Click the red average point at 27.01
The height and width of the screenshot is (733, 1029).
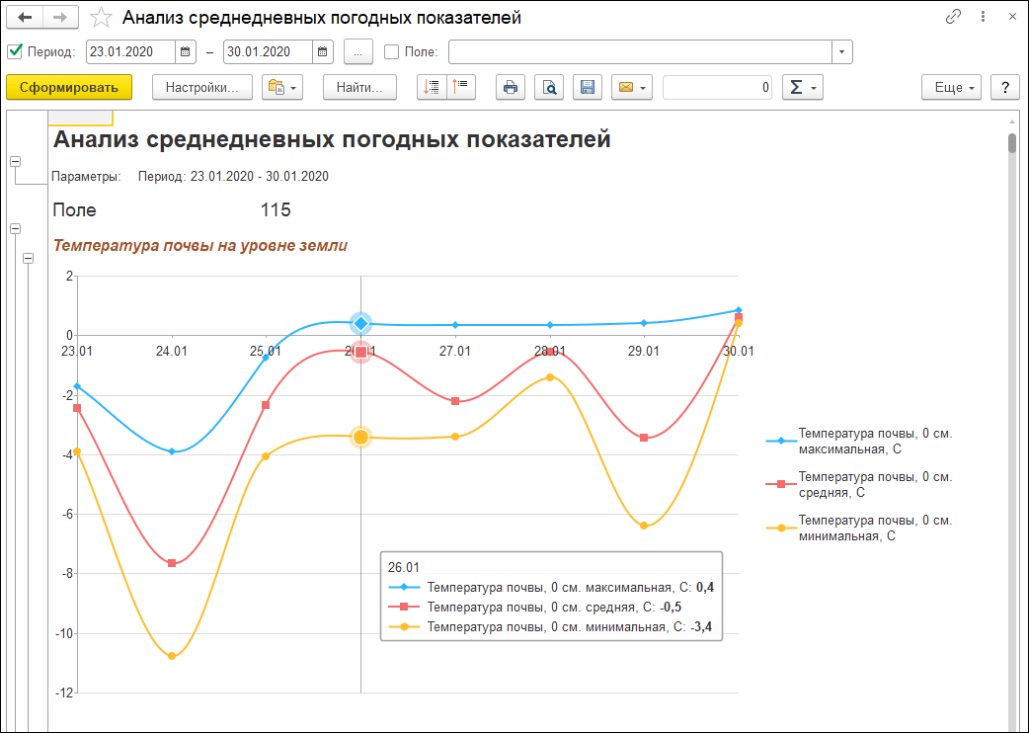tap(455, 401)
